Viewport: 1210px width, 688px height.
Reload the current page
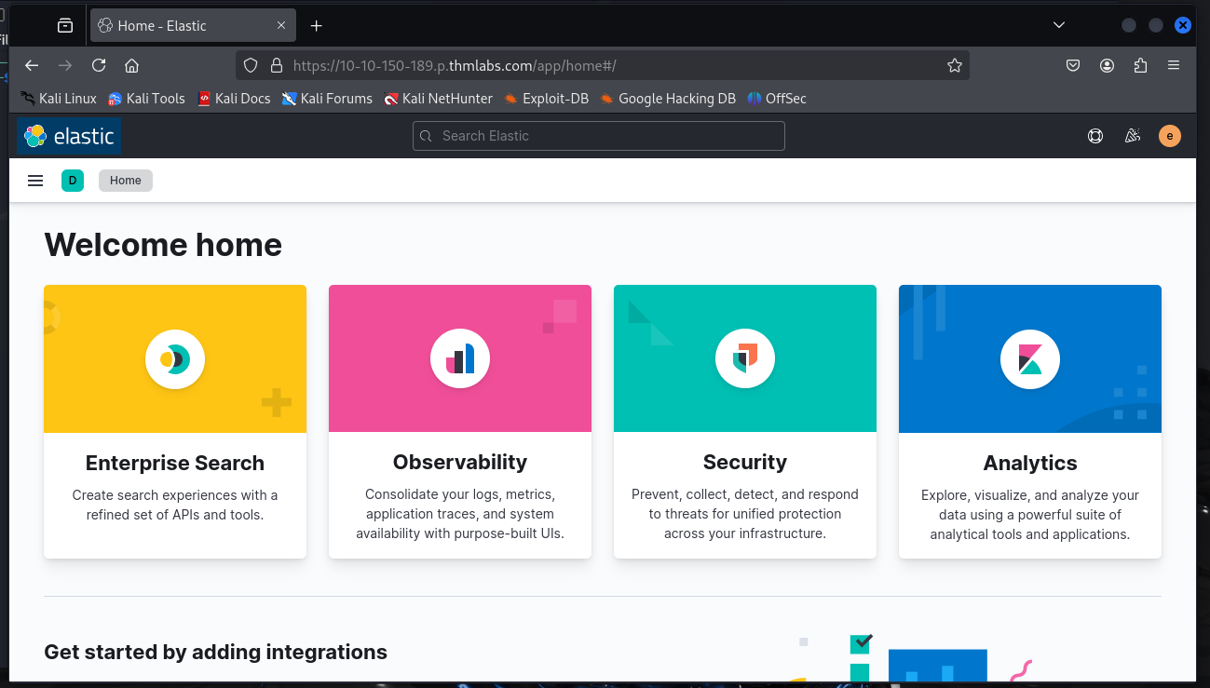click(99, 65)
